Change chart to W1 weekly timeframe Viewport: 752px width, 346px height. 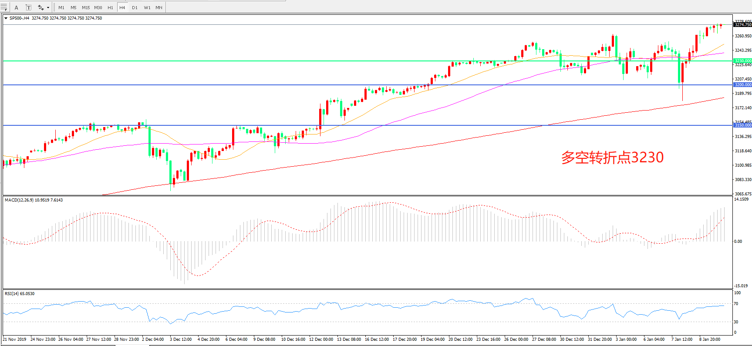coord(147,7)
